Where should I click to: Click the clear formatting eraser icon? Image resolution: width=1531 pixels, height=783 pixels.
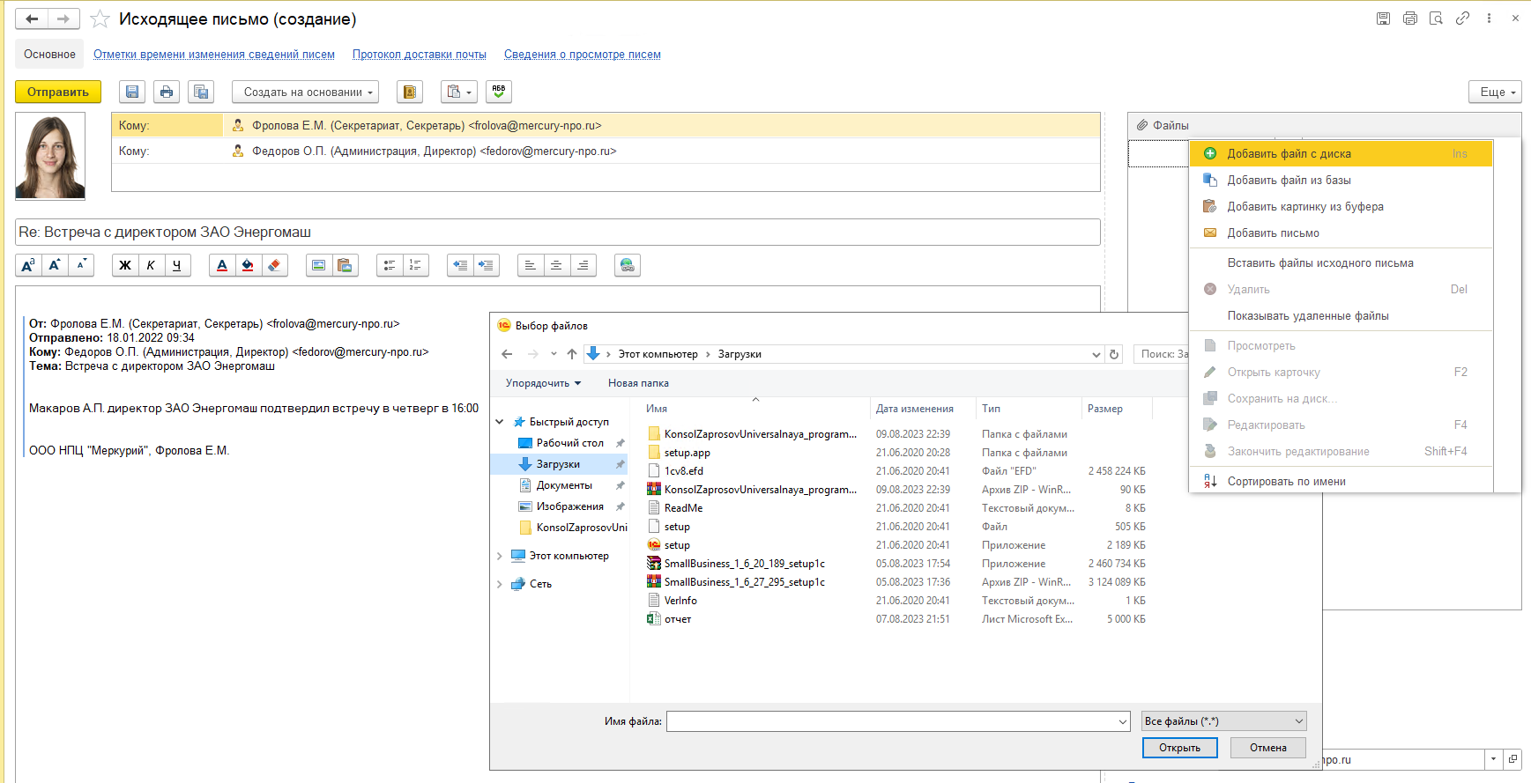click(274, 265)
